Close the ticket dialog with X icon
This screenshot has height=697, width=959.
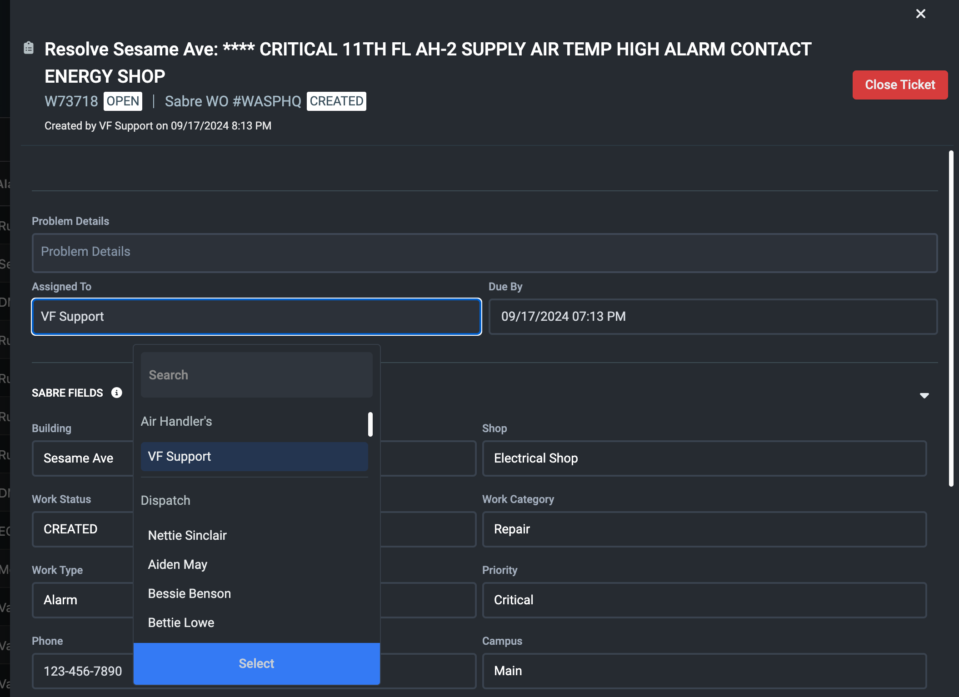(920, 14)
